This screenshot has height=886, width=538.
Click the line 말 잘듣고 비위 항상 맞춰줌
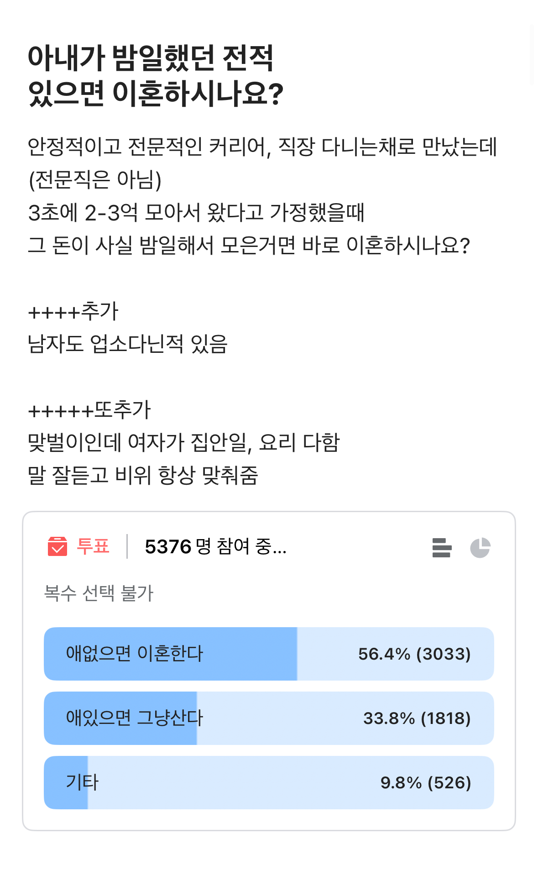(143, 475)
